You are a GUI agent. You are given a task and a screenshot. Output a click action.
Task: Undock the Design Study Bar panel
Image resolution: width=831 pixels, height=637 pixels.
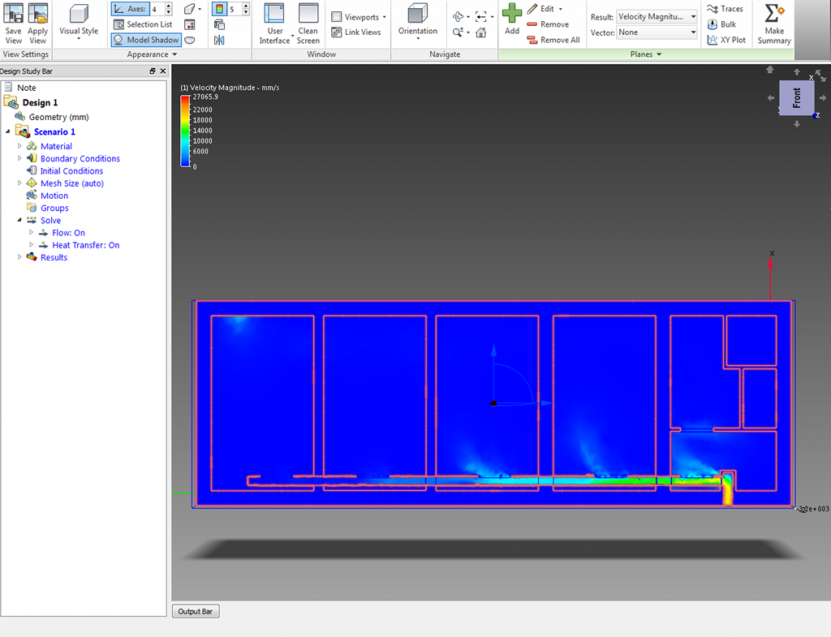click(x=153, y=71)
